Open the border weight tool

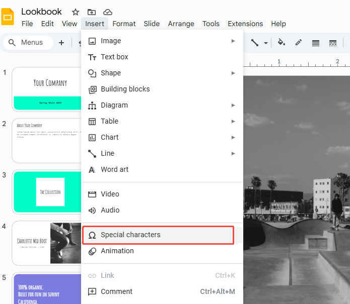pyautogui.click(x=316, y=43)
